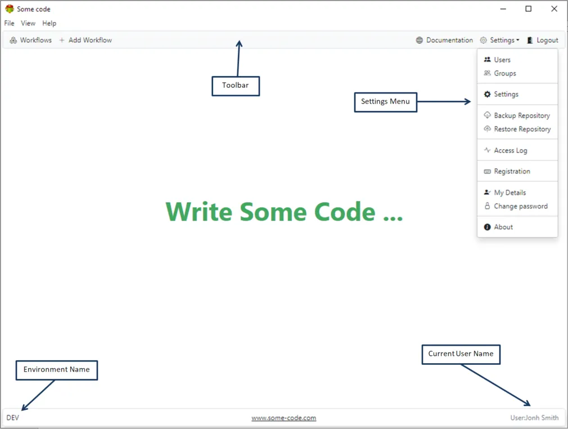
Task: Click the Logout door icon
Action: click(530, 40)
